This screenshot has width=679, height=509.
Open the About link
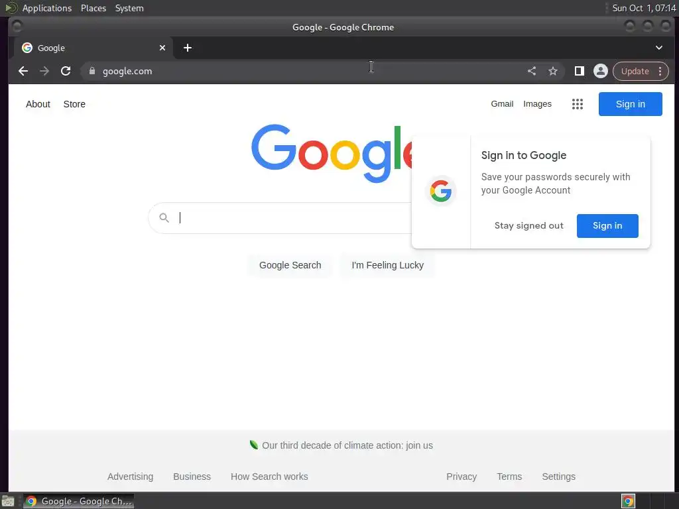pos(38,104)
